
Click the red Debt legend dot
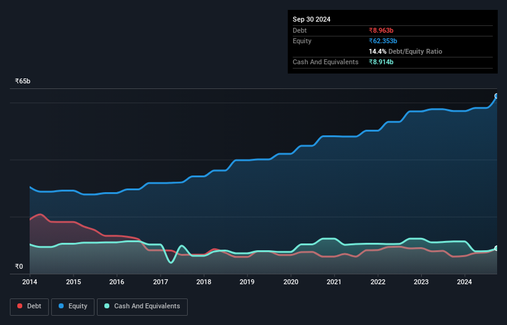pyautogui.click(x=20, y=306)
